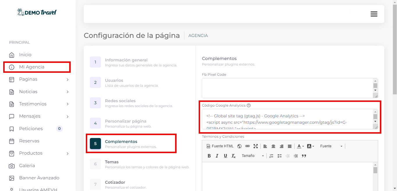Click inside the Código Google Analytics textarea
The image size is (397, 191).
coord(287,119)
